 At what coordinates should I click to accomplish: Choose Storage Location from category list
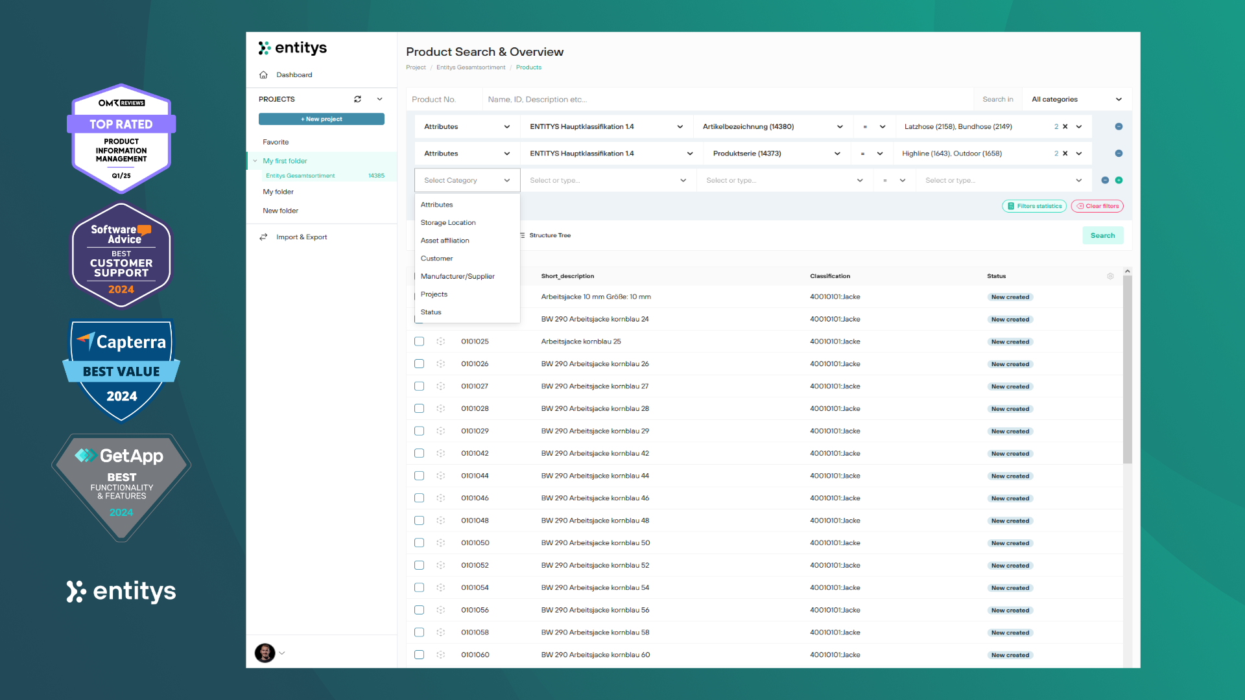(x=448, y=222)
